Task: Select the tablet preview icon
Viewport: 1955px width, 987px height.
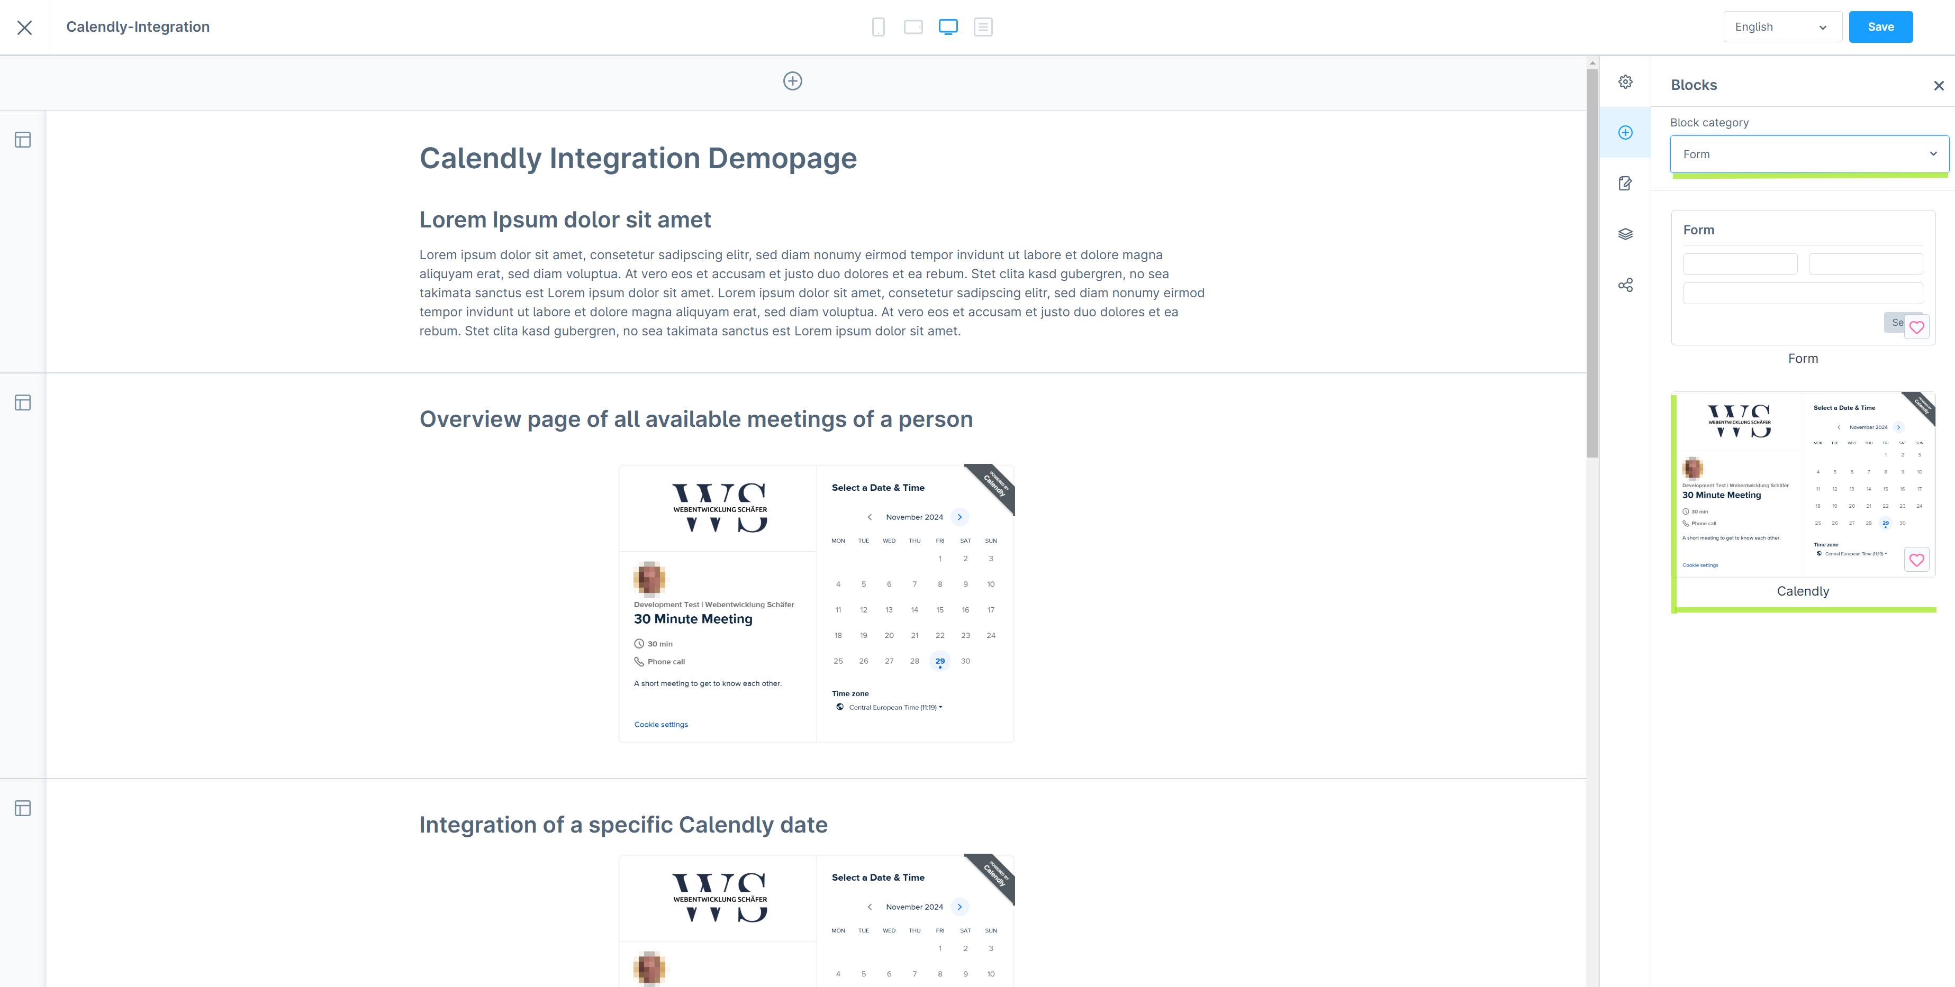Action: click(914, 26)
